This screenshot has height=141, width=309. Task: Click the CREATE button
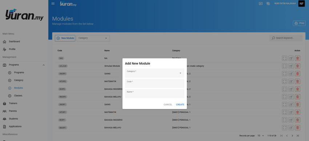pyautogui.click(x=180, y=105)
